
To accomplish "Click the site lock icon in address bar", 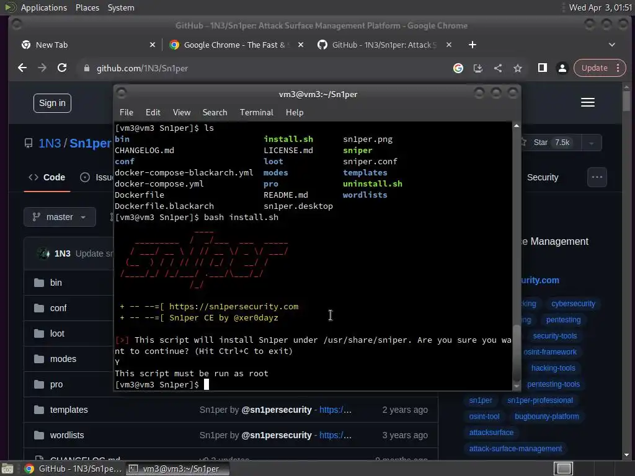I will pos(86,68).
